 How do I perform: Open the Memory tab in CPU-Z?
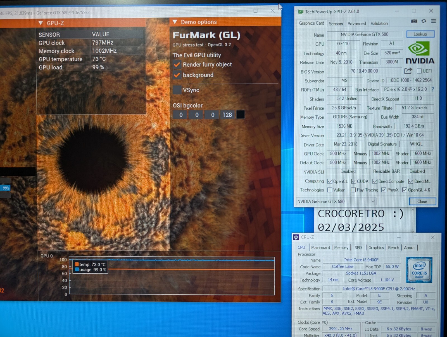pyautogui.click(x=341, y=248)
